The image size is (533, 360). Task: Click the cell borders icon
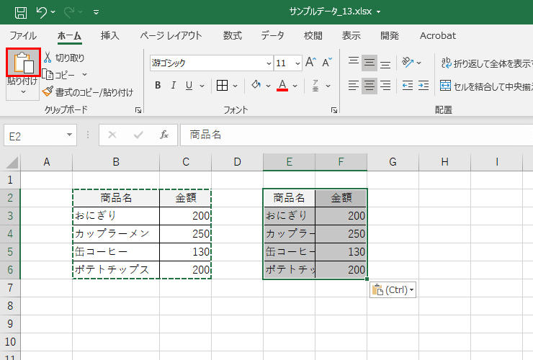[222, 86]
